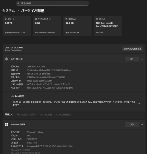Click the storage card icon

6,19
